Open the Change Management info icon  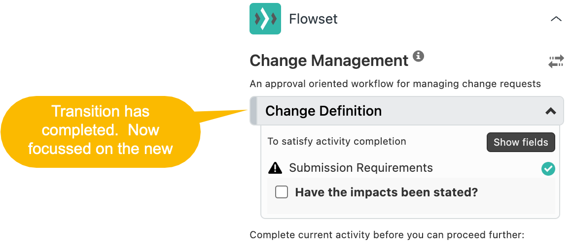[x=419, y=57]
